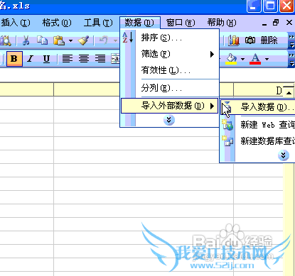Open the 窗口 (Window) menu

click(x=181, y=23)
